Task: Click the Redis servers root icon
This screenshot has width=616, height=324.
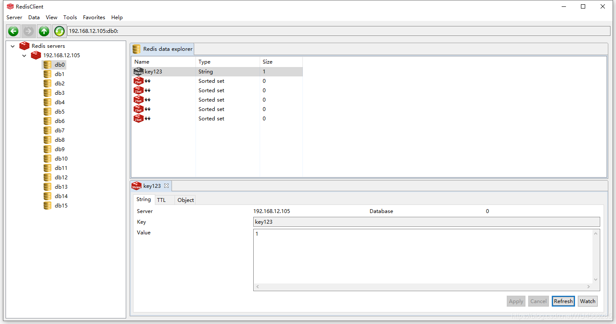Action: [24, 46]
